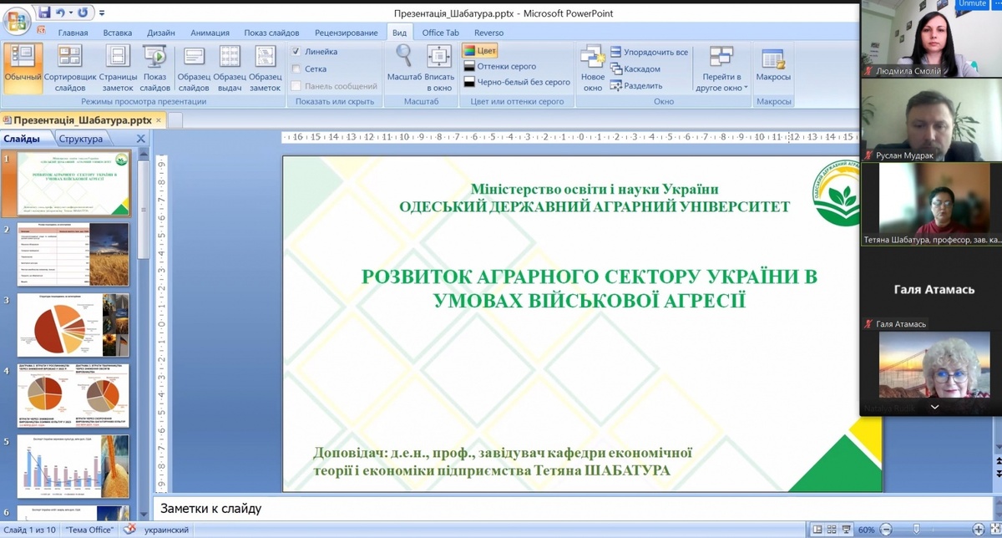Switch to Структура outline pane tab
Image resolution: width=1002 pixels, height=538 pixels.
pos(81,139)
